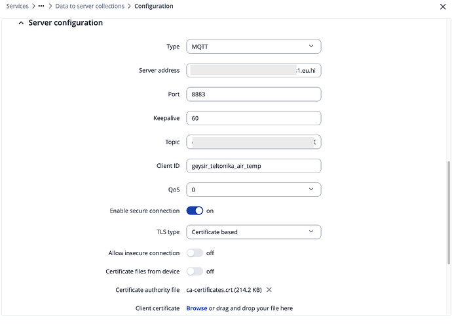The width and height of the screenshot is (452, 324).
Task: Remove the ca-certificates.crt file
Action: coord(269,290)
